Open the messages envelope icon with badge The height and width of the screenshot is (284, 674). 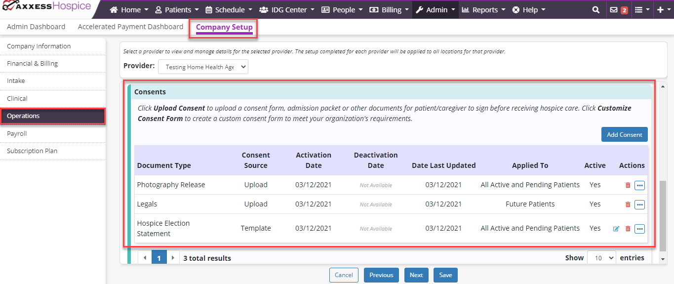coord(618,10)
